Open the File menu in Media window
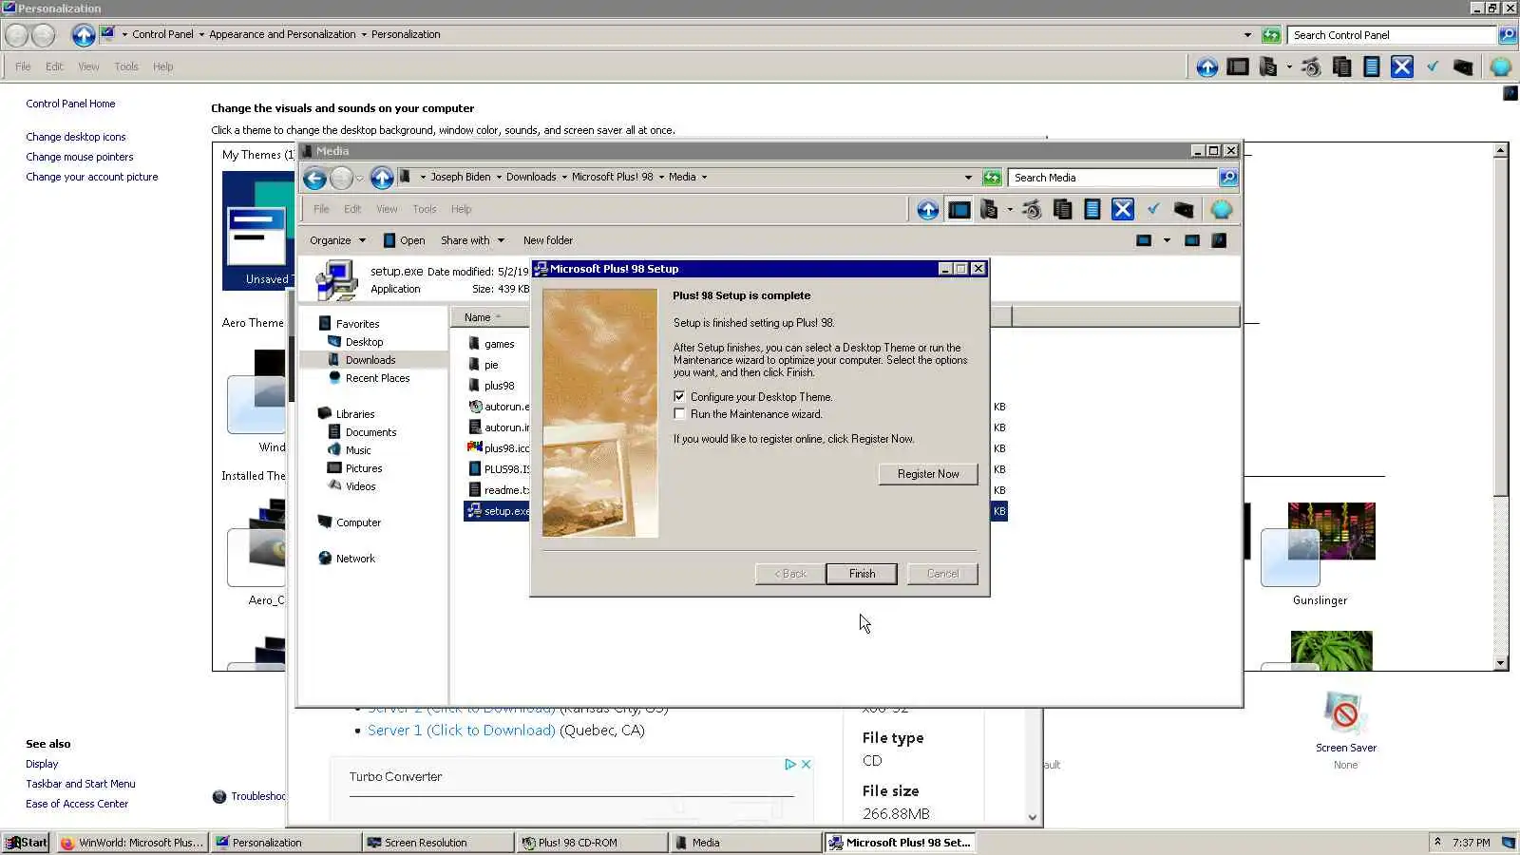Image resolution: width=1520 pixels, height=855 pixels. pos(321,209)
